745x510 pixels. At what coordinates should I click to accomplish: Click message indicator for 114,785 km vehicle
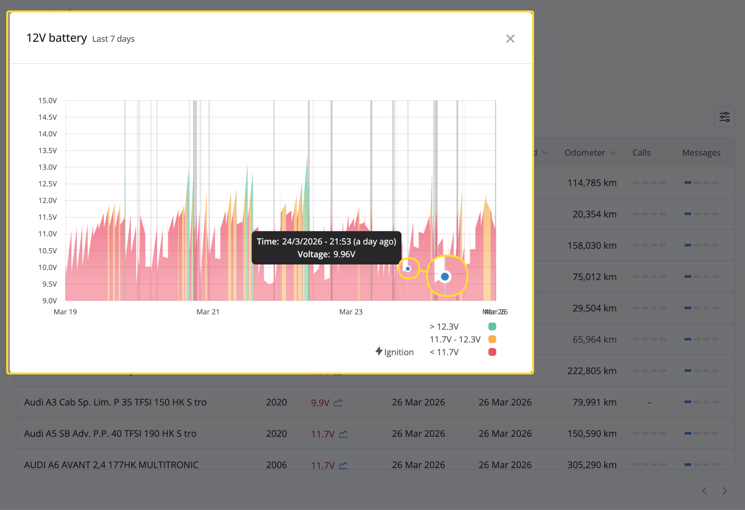coord(701,182)
